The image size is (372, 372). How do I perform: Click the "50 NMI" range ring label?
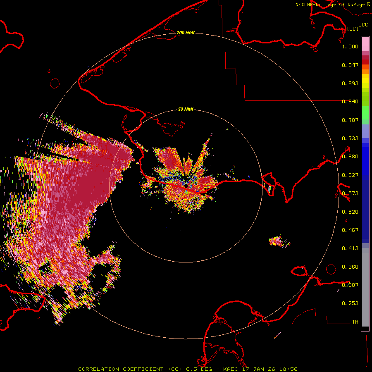pyautogui.click(x=186, y=109)
